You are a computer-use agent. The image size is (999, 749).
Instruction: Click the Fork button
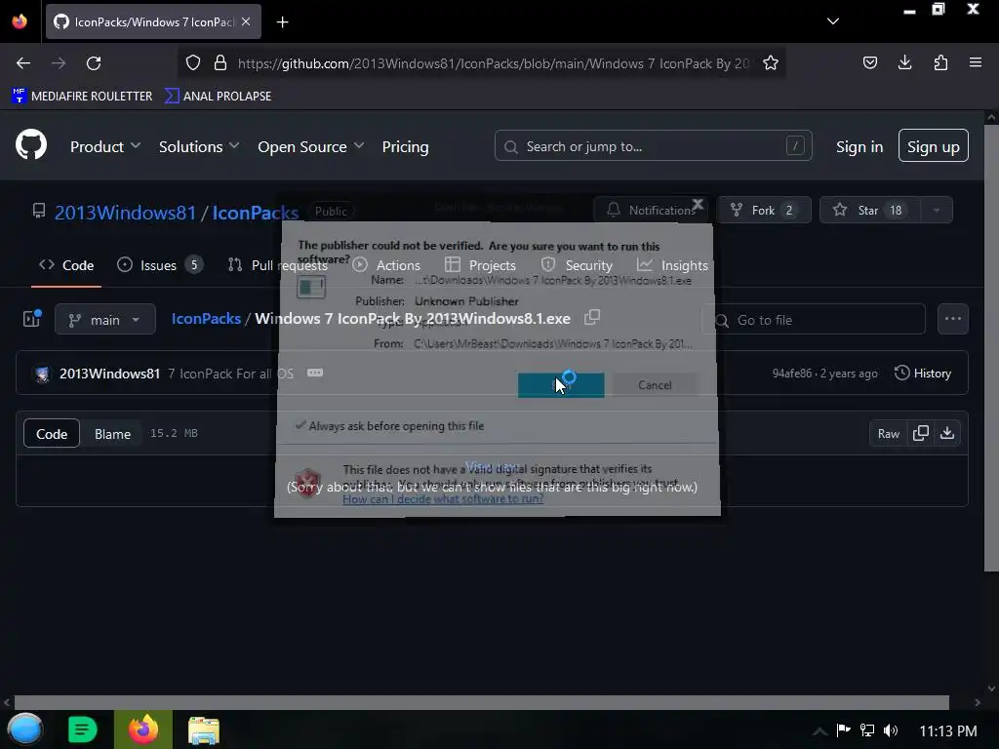(x=764, y=210)
